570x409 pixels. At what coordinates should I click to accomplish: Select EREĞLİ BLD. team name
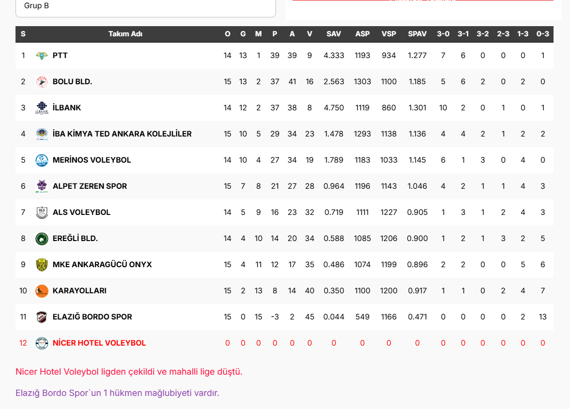click(75, 239)
